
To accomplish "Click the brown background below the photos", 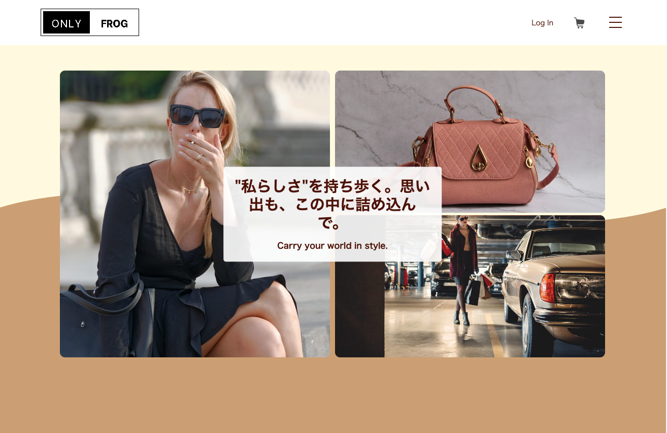I will 333,396.
